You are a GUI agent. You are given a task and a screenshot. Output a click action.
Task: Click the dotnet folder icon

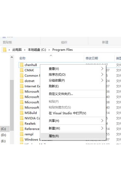(x=21, y=81)
